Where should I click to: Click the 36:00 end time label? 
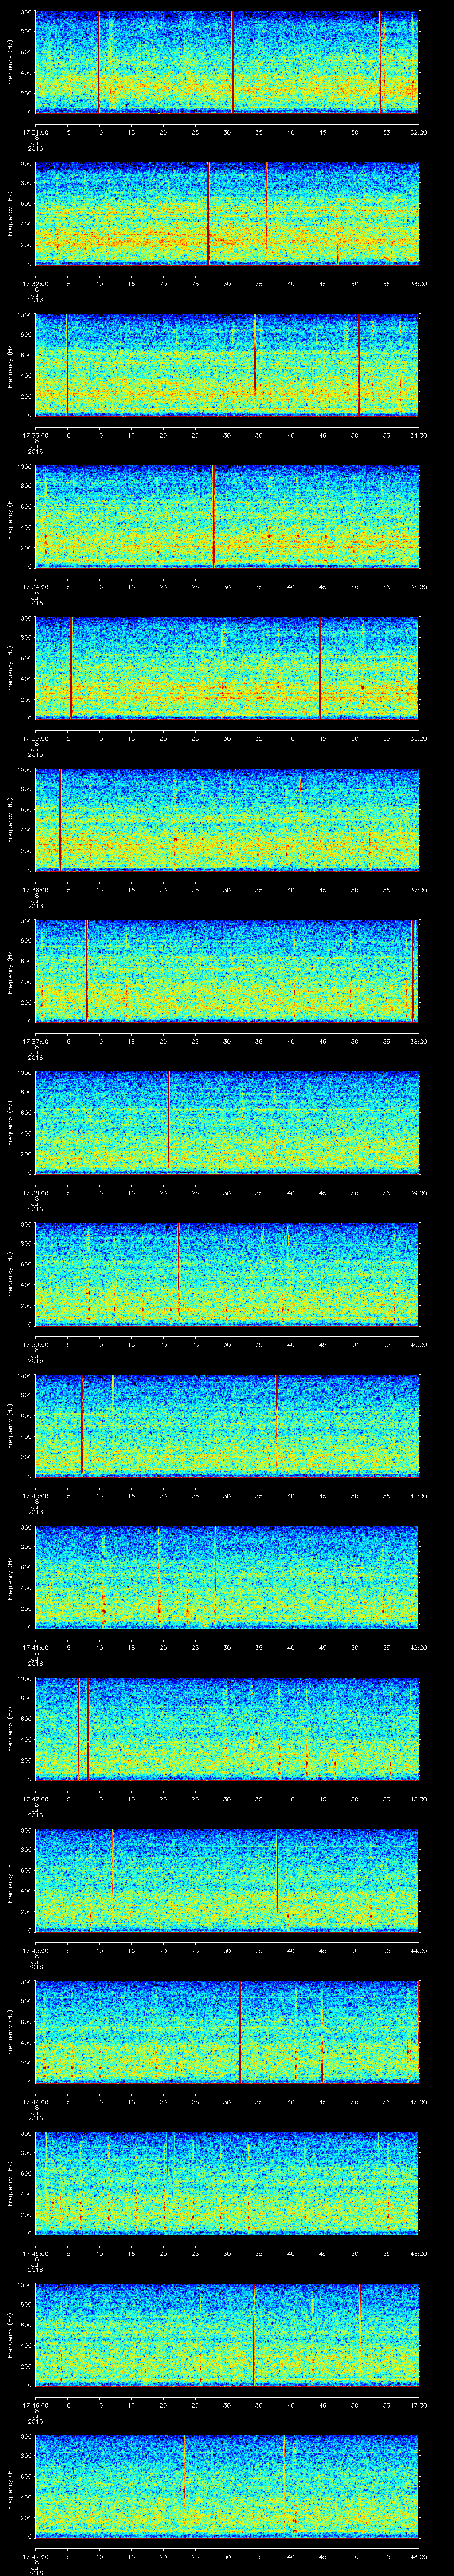[x=419, y=738]
